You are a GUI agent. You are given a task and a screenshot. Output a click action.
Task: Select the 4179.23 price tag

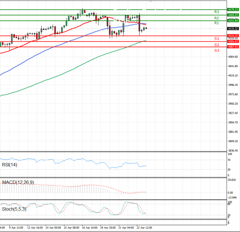point(233,10)
